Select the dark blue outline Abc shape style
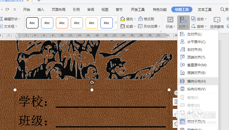The height and width of the screenshot is (130, 229). click(x=107, y=23)
